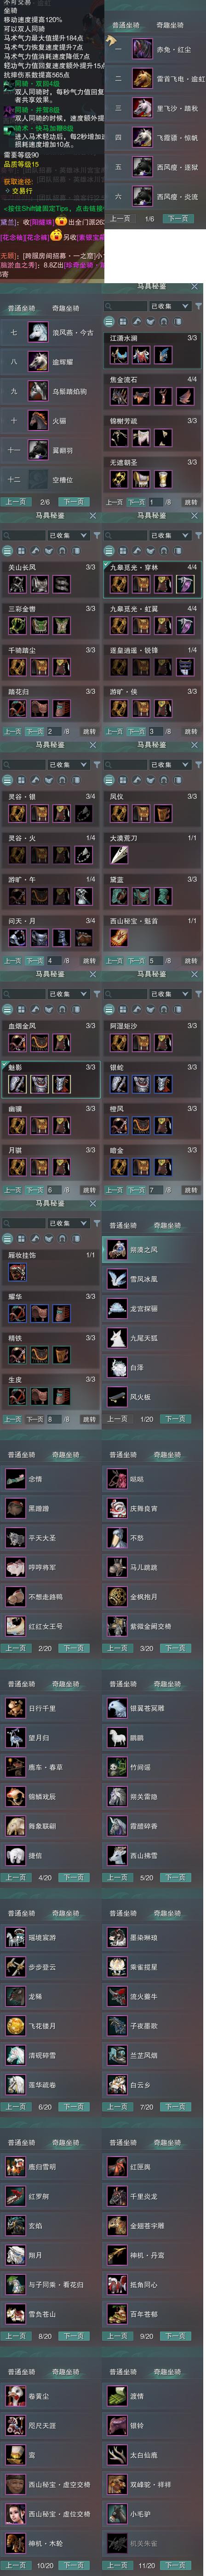Select the 雪凤冰凰 mount icon
Viewport: 206px width, 2576px height.
[116, 1278]
